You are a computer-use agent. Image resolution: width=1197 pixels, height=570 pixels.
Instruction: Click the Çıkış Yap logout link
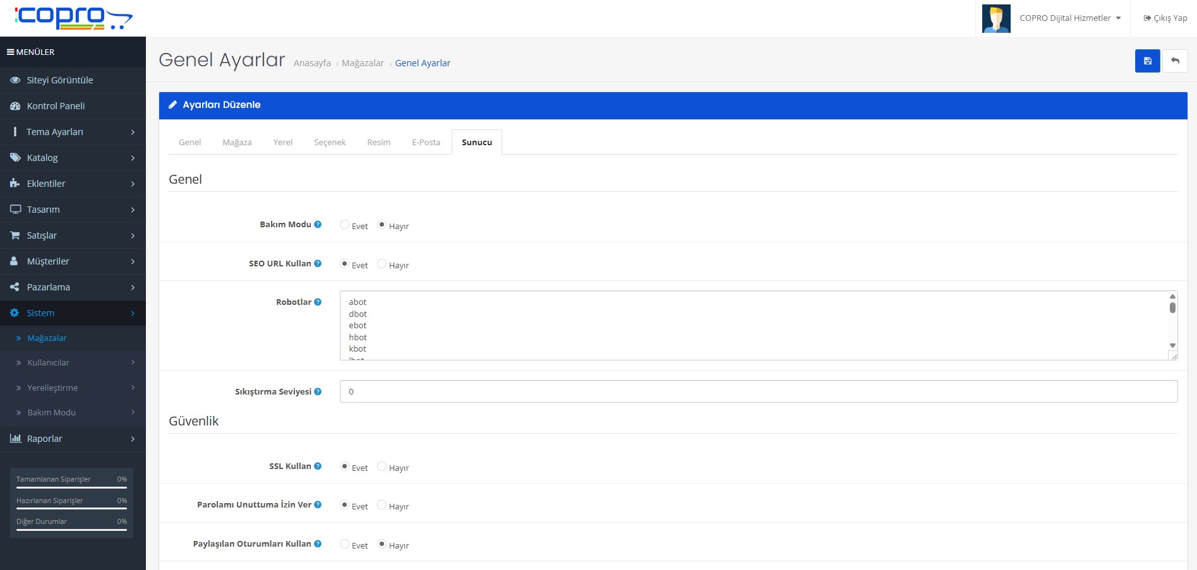1165,18
